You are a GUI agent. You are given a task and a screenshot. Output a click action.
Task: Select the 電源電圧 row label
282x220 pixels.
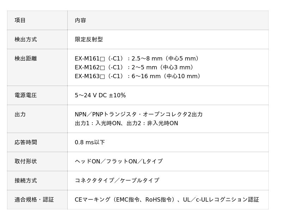tap(26, 95)
